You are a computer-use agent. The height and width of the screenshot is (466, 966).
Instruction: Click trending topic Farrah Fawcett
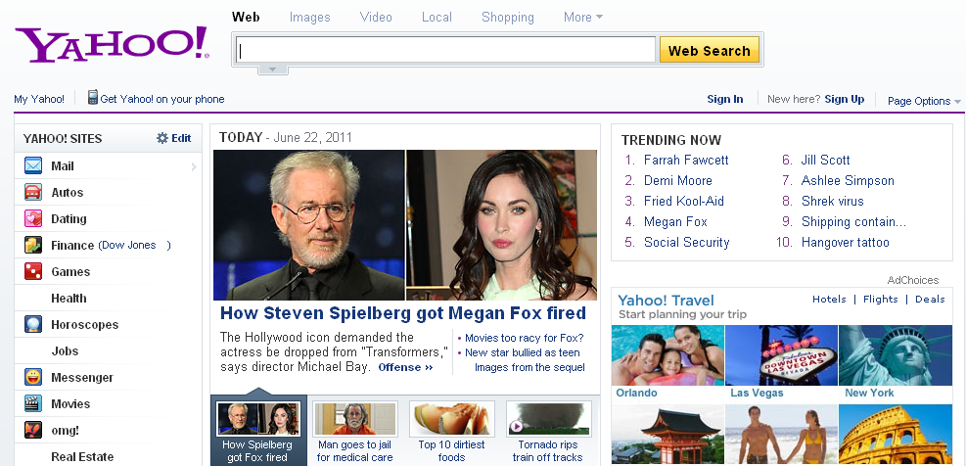click(x=686, y=161)
